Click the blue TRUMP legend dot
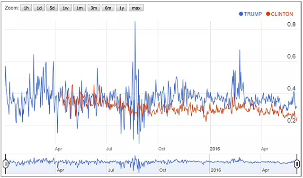Screen dimensions: 303x178 [x=241, y=14]
